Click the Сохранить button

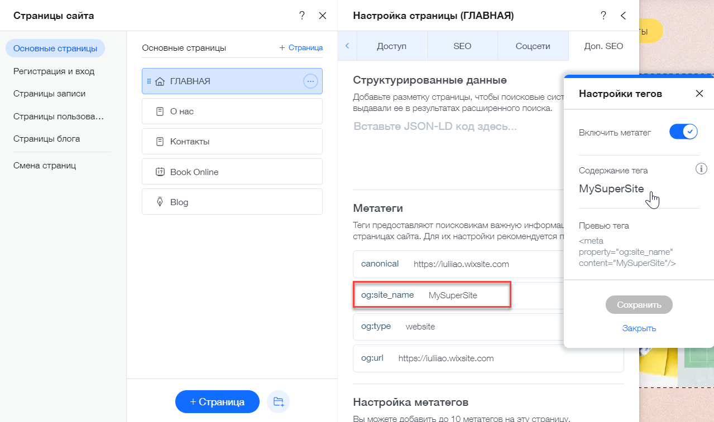(639, 305)
